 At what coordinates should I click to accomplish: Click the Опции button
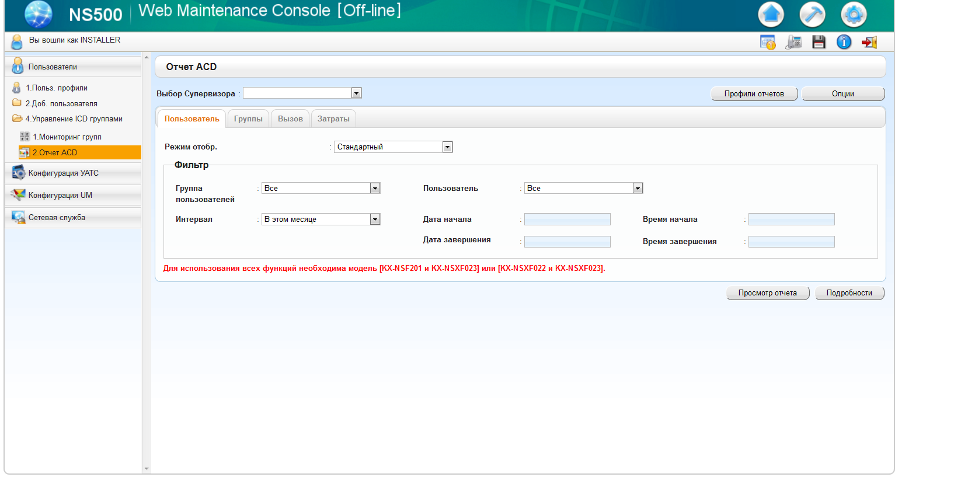point(843,94)
